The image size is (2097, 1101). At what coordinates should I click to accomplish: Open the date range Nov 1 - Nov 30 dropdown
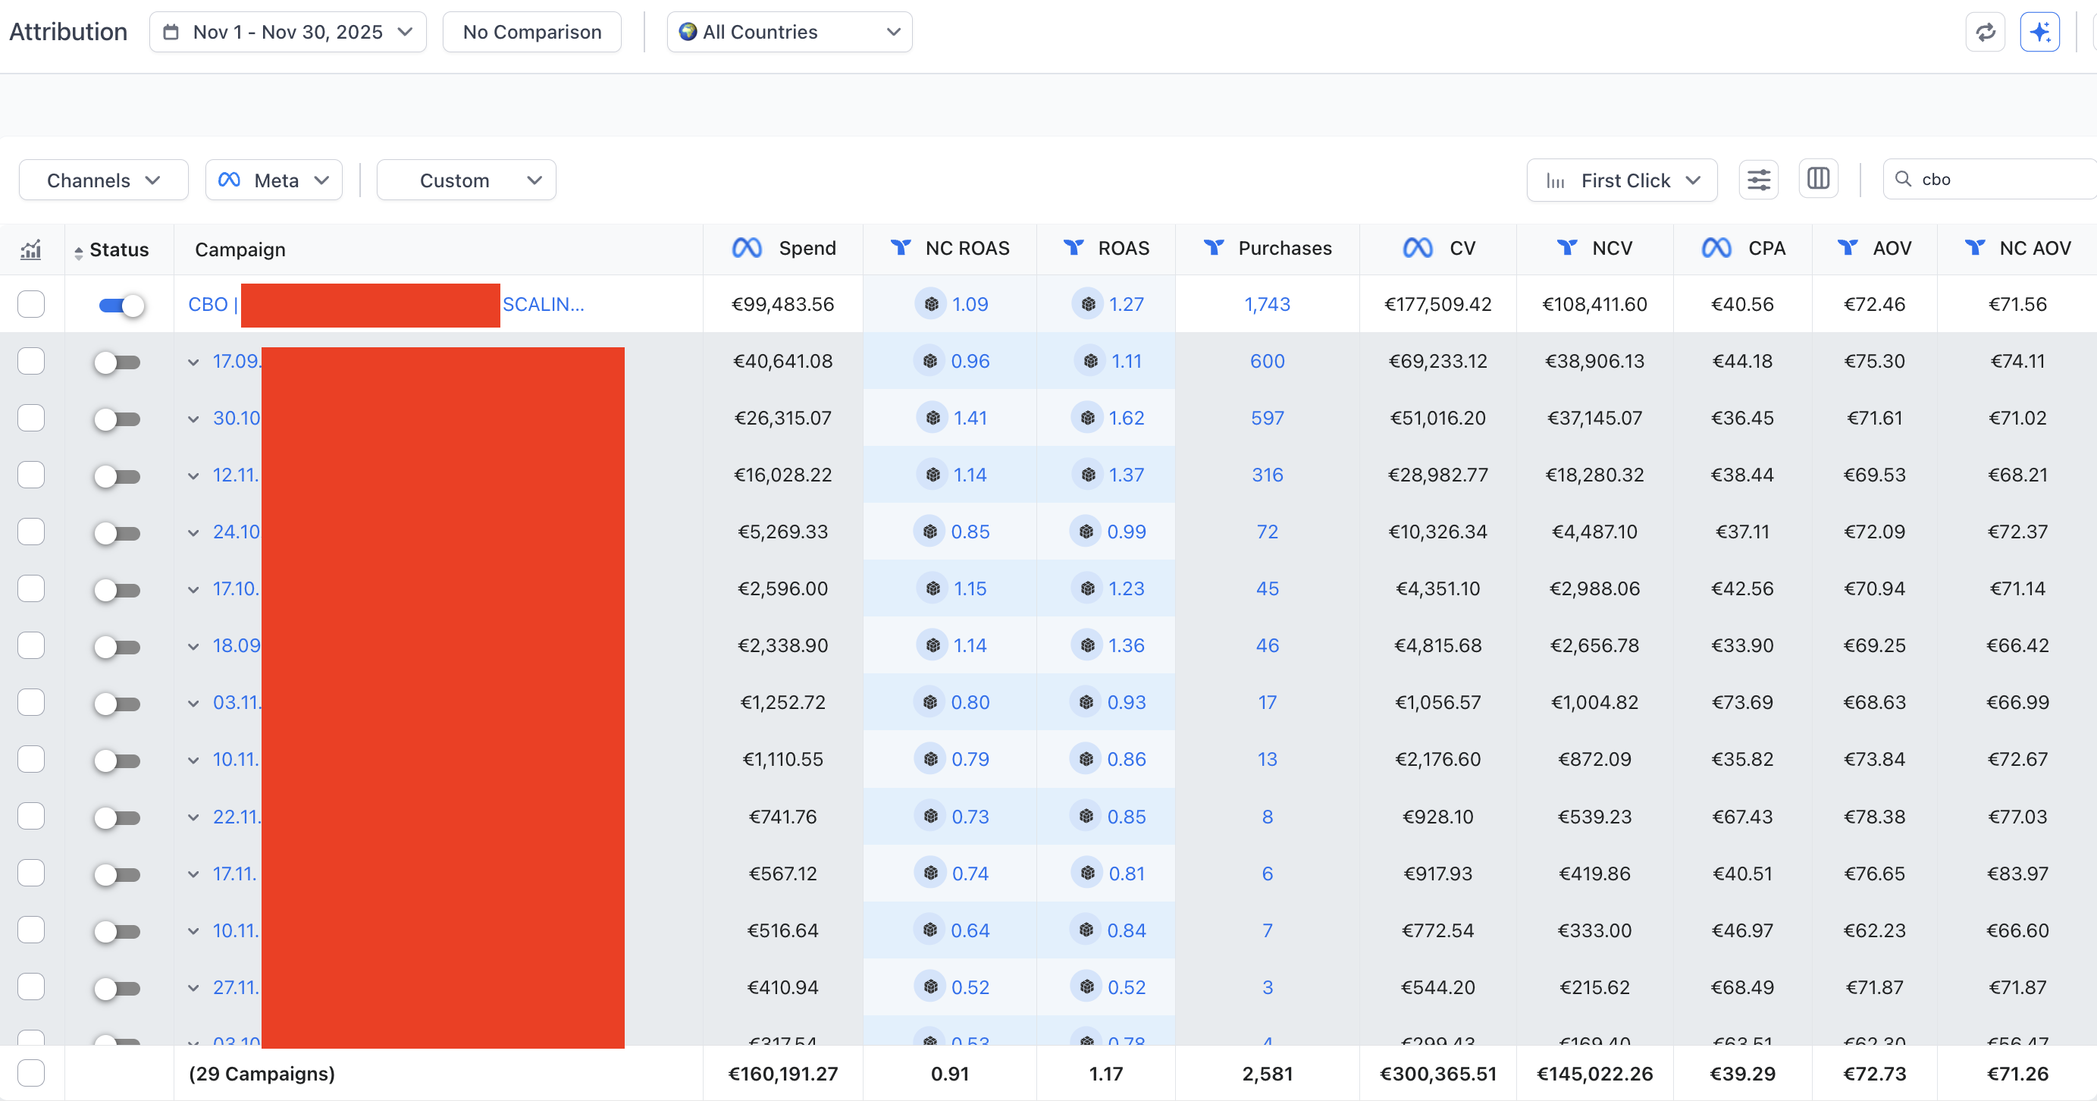[x=287, y=33]
